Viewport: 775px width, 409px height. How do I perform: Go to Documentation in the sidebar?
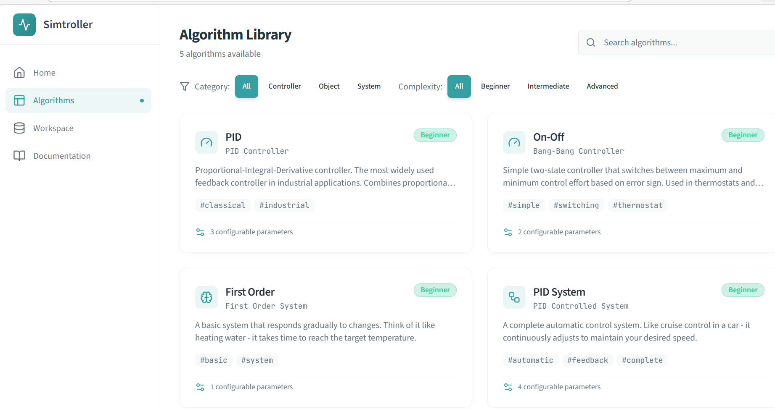[62, 156]
